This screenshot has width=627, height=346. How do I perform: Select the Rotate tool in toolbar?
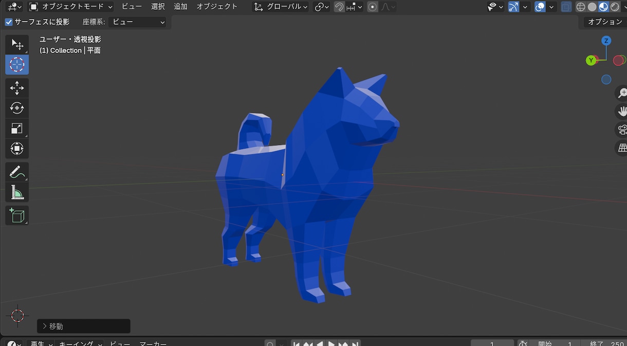click(17, 108)
